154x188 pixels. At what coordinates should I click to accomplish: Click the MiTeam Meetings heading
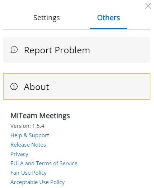40,116
